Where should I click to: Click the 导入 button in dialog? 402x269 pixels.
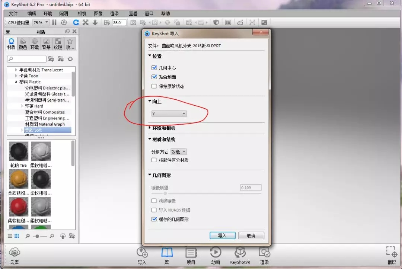[x=222, y=236]
